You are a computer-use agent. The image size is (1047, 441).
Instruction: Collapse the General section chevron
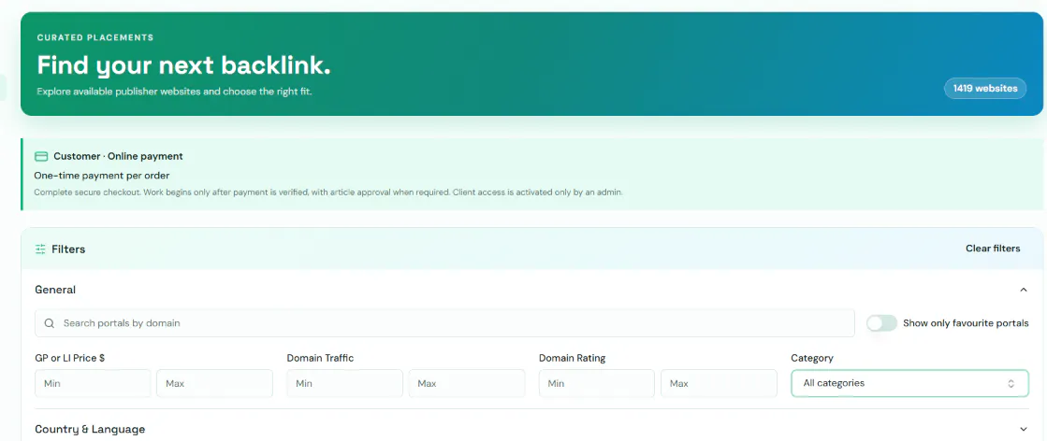click(x=1023, y=290)
